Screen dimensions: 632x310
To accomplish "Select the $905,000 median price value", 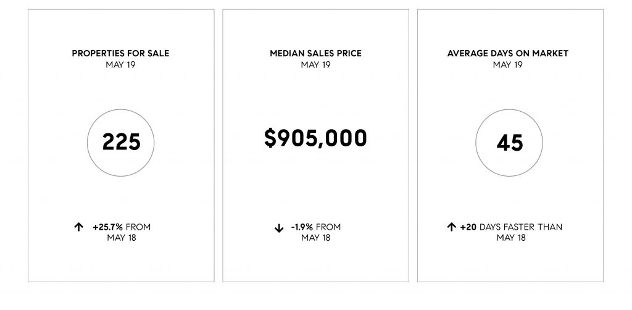I will (315, 138).
